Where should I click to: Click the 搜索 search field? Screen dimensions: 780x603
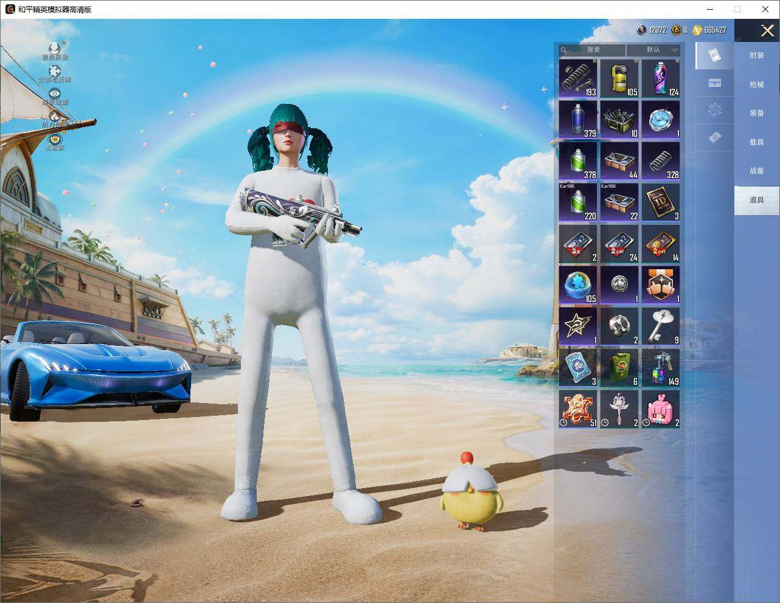point(592,50)
